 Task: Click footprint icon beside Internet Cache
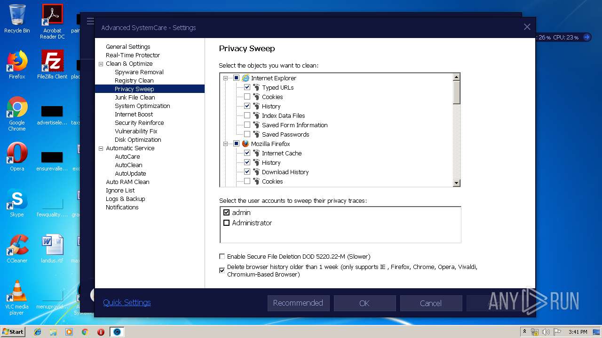256,153
